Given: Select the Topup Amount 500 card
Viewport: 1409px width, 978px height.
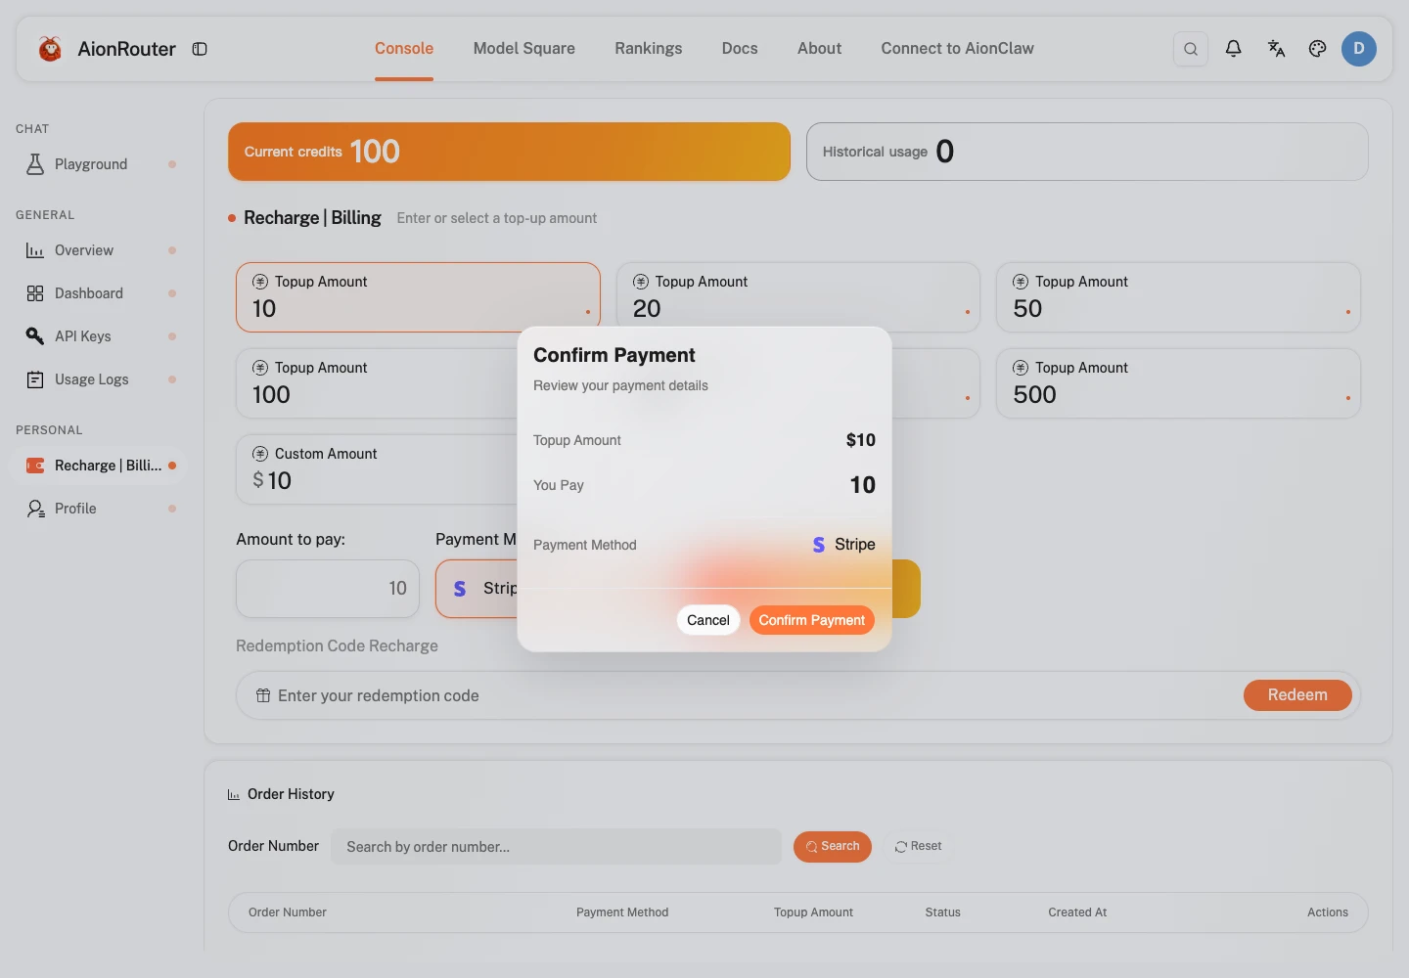Looking at the screenshot, I should point(1178,383).
